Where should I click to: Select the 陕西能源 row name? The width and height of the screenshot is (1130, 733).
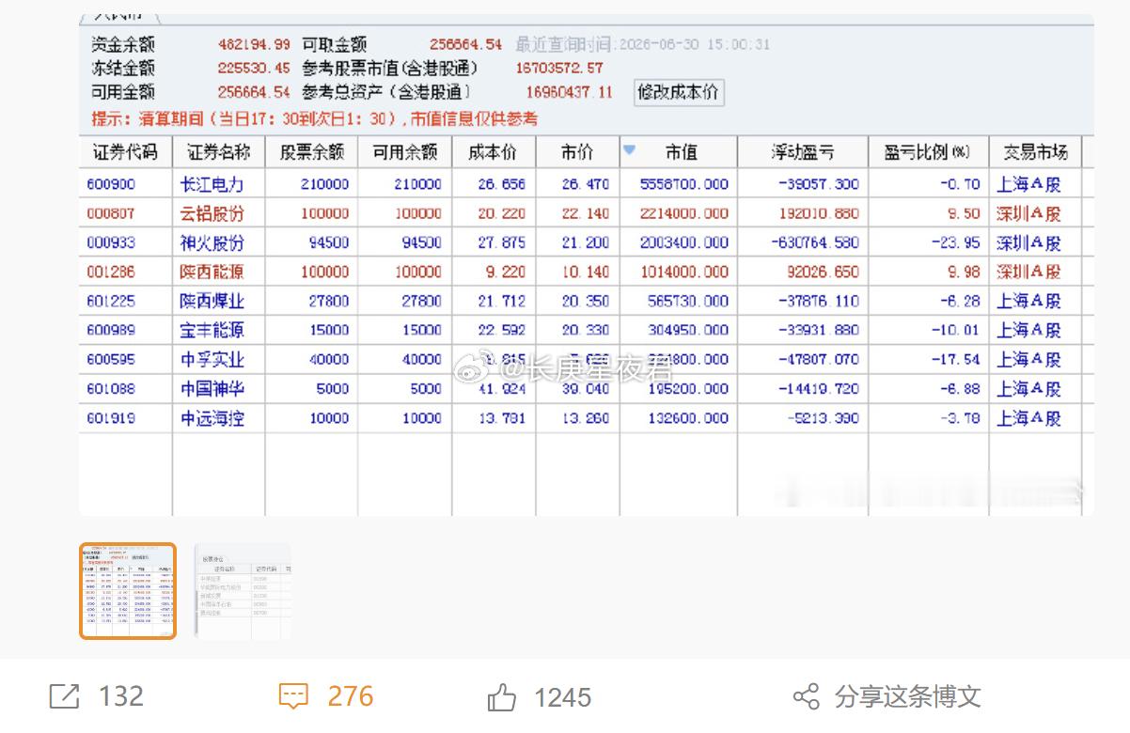tap(212, 272)
